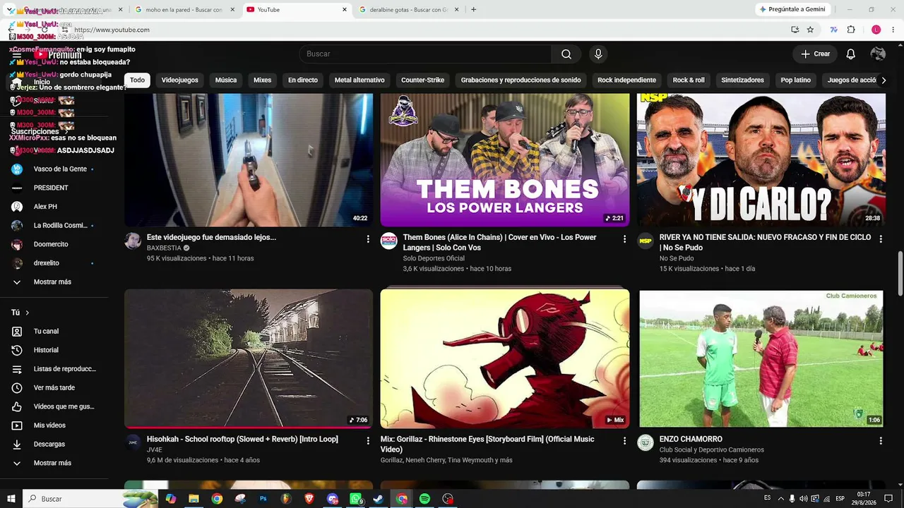The image size is (904, 508).
Task: Expand the Tú section chevron
Action: [x=28, y=313]
